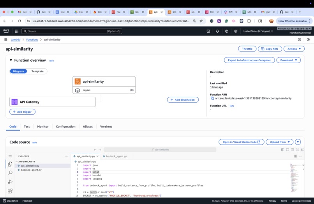This screenshot has height=204, width=314.
Task: Split the code editor to the right
Action: coord(295,156)
